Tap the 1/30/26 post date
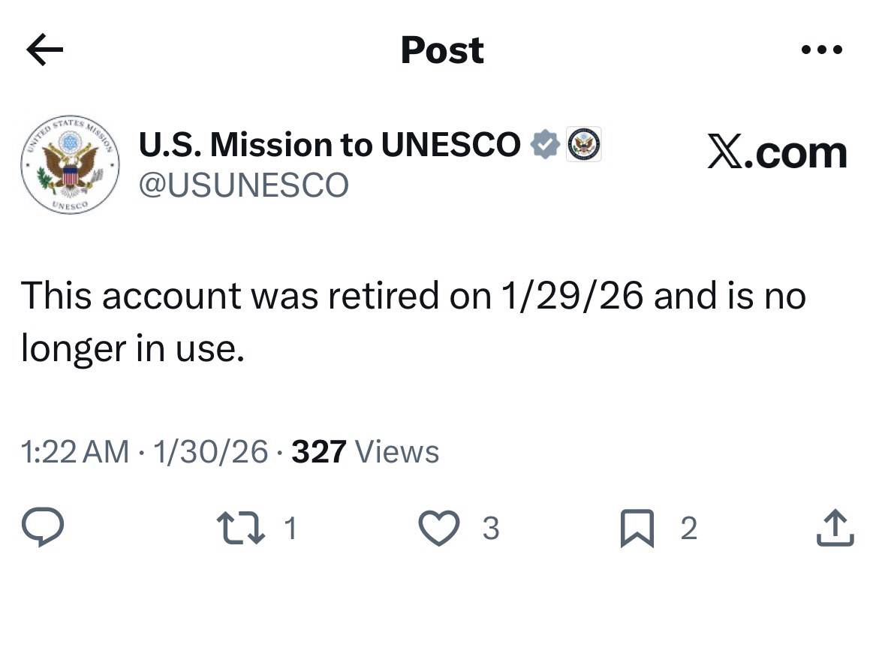Viewport: 885px width, 666px height. click(x=210, y=452)
